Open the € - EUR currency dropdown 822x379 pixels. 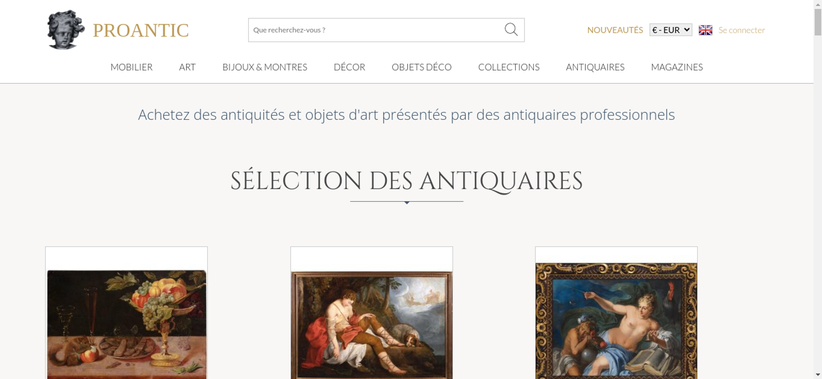tap(670, 30)
